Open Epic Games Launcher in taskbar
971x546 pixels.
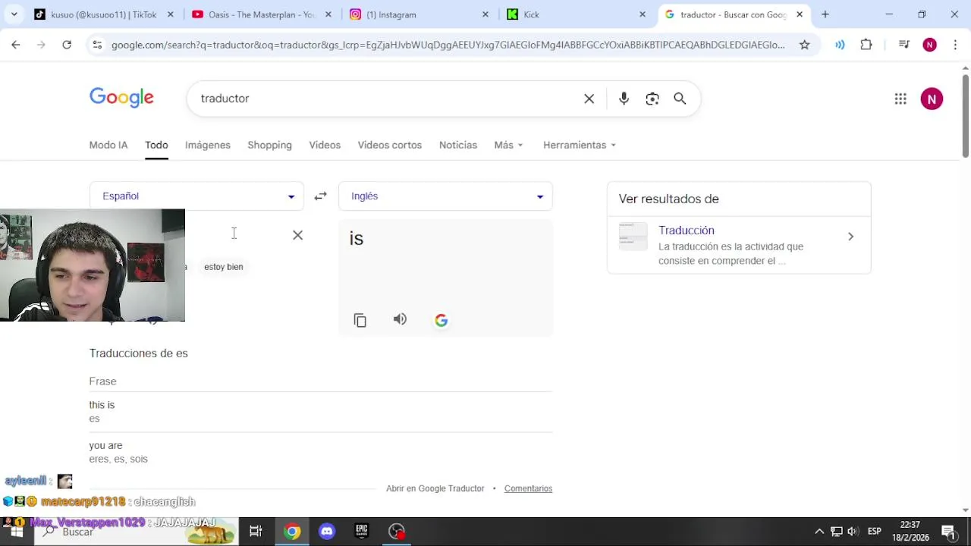361,532
